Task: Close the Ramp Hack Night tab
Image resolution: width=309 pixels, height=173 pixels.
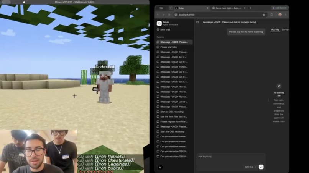Action: click(x=245, y=8)
